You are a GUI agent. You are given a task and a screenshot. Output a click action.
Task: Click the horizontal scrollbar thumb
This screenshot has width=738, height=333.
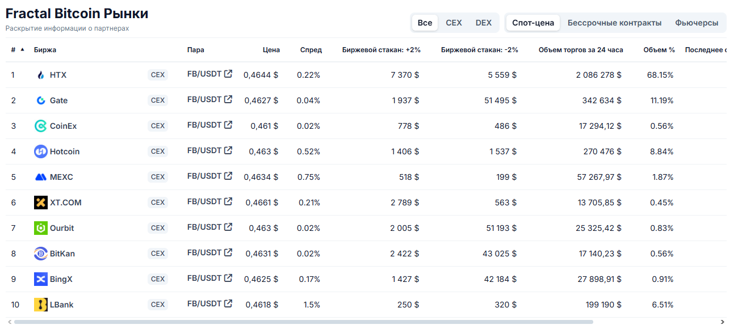pos(304,322)
